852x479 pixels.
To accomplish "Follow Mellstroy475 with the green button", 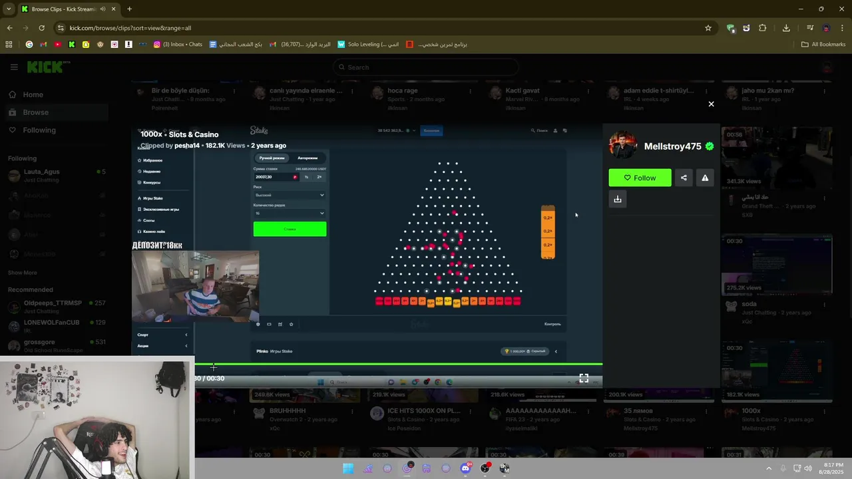I will 640,178.
